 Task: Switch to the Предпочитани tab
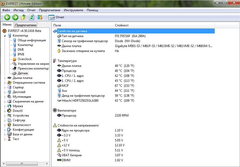tap(26, 25)
